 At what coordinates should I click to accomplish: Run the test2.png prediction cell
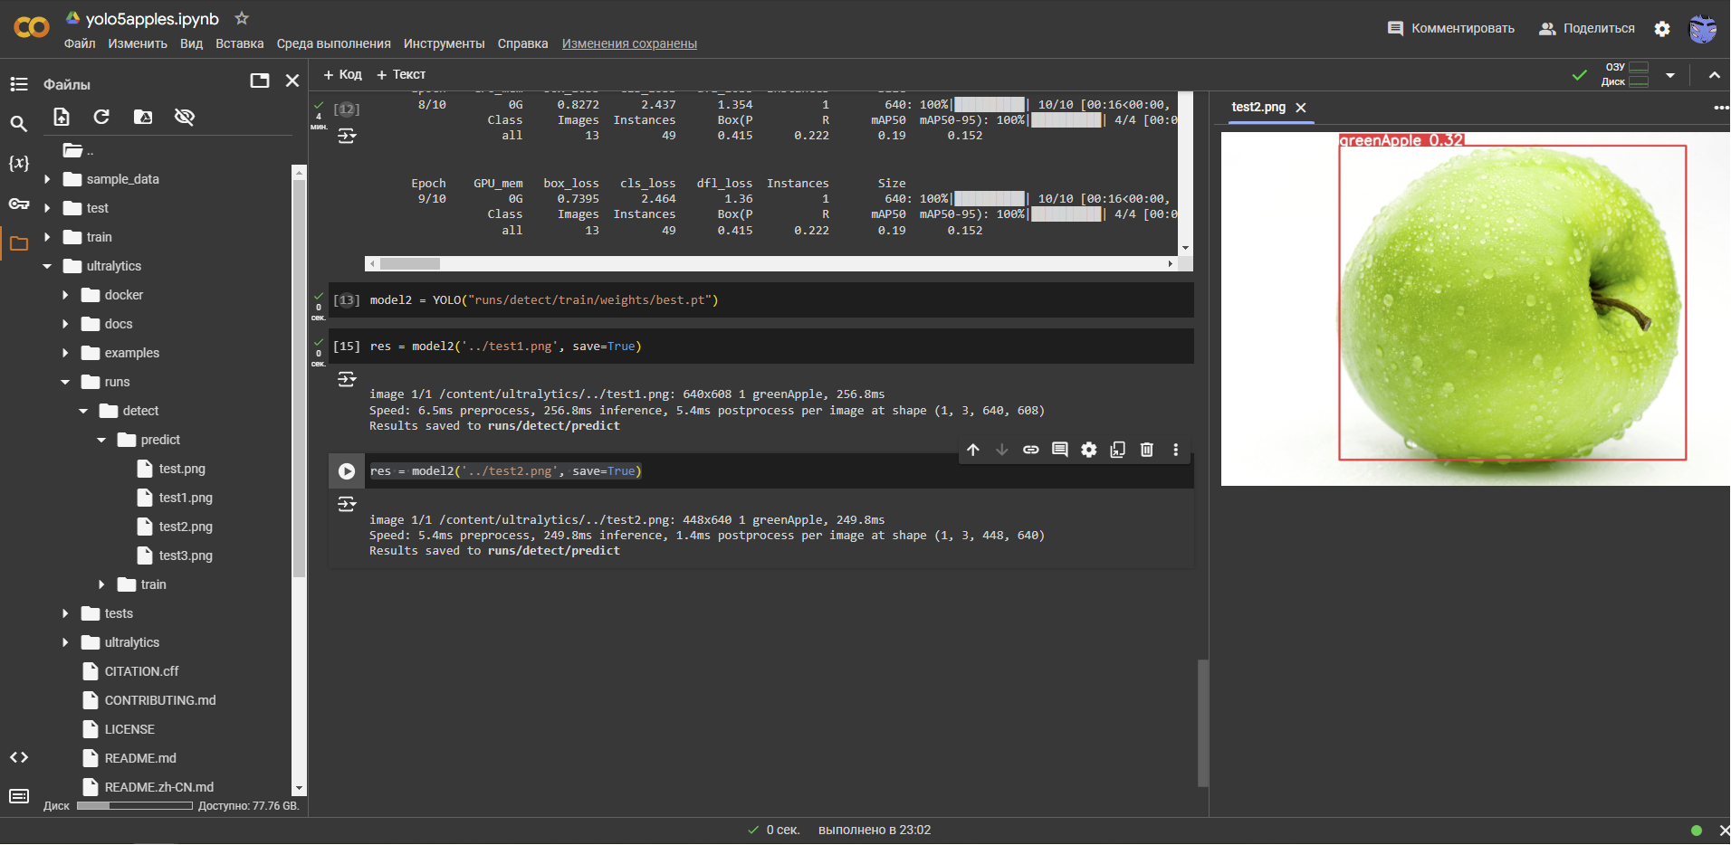347,471
